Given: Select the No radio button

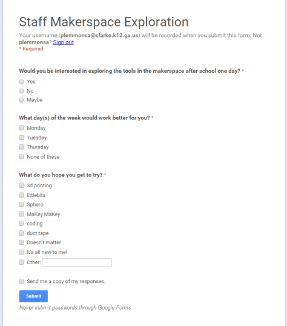Looking at the screenshot, I should 21,91.
